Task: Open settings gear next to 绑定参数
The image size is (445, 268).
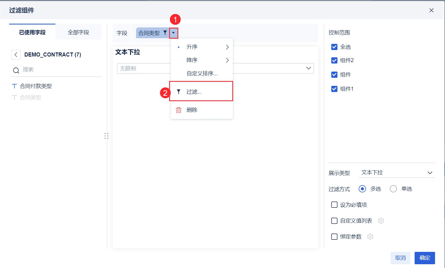Action: (x=370, y=237)
